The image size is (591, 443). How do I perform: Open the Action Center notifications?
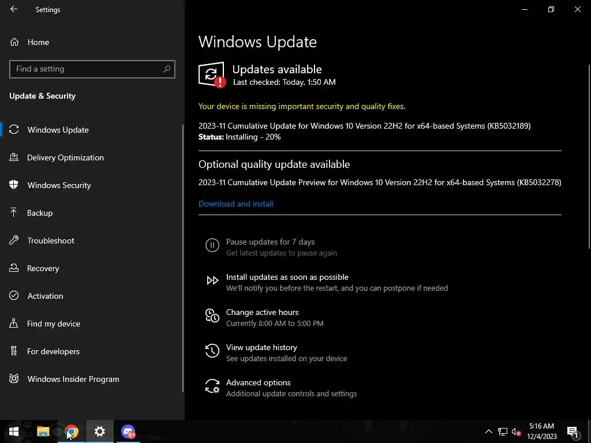point(573,432)
